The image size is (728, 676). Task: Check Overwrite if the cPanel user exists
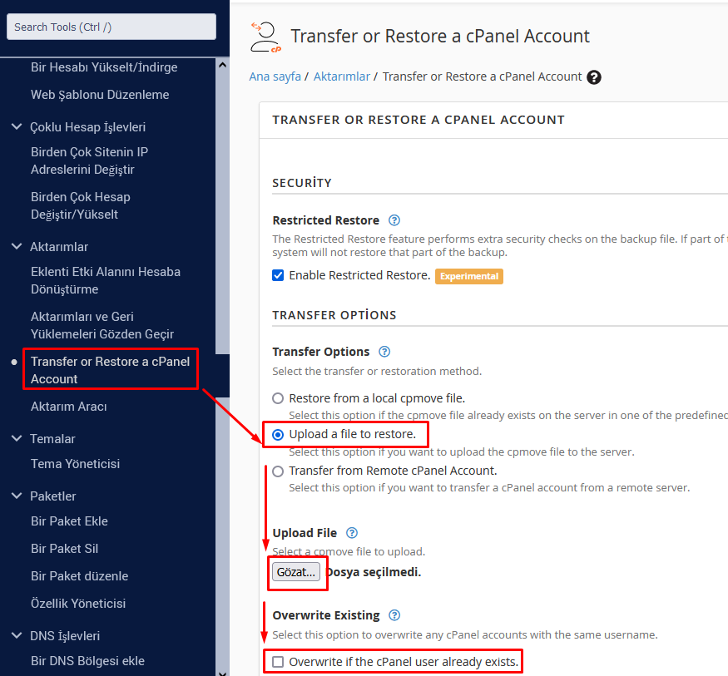tap(279, 663)
